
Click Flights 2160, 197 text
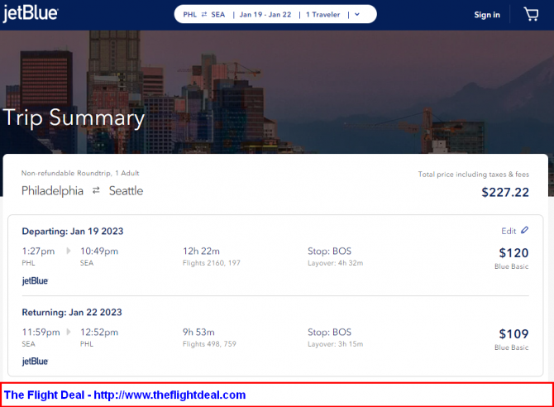[212, 263]
